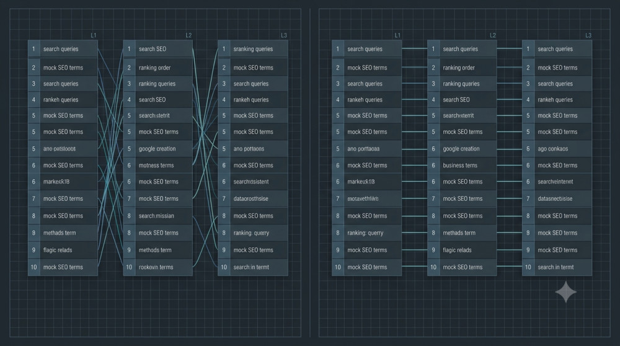Click the "ano pottaons" entry

click(x=253, y=149)
